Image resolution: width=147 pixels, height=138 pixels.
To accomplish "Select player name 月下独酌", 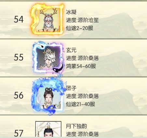I will pyautogui.click(x=76, y=126).
